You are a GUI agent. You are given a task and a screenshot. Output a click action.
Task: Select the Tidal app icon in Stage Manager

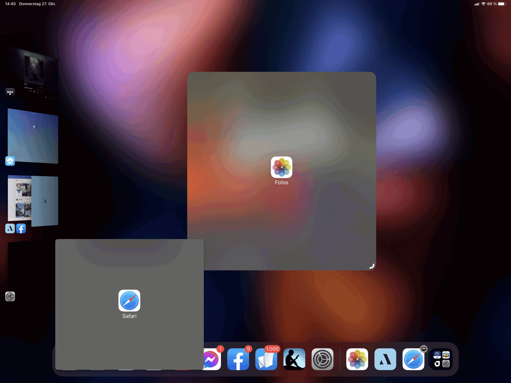pos(10,93)
